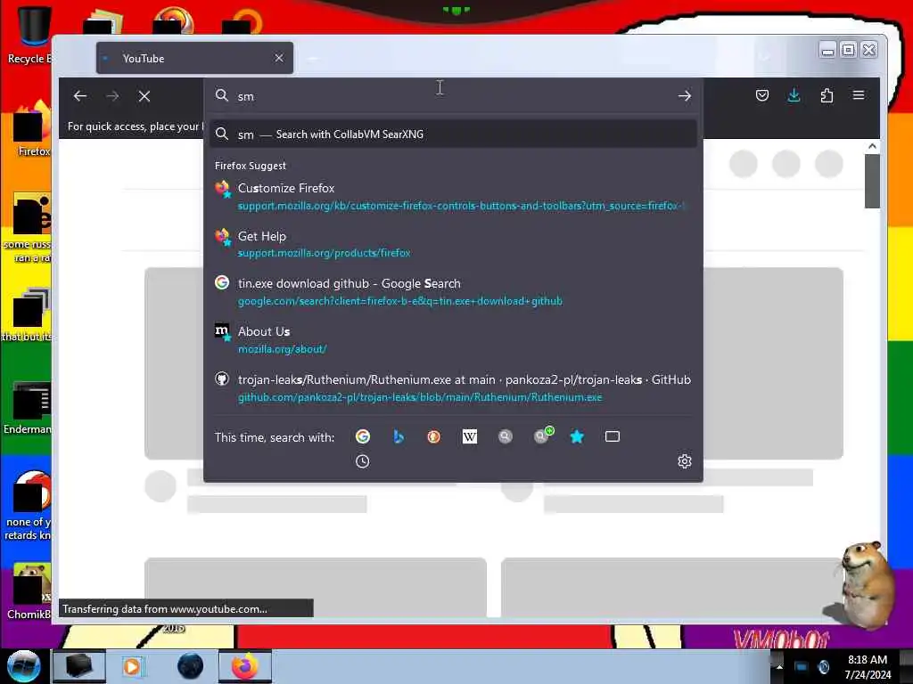Viewport: 913px width, 684px height.
Task: Search this time with Bing
Action: click(399, 436)
